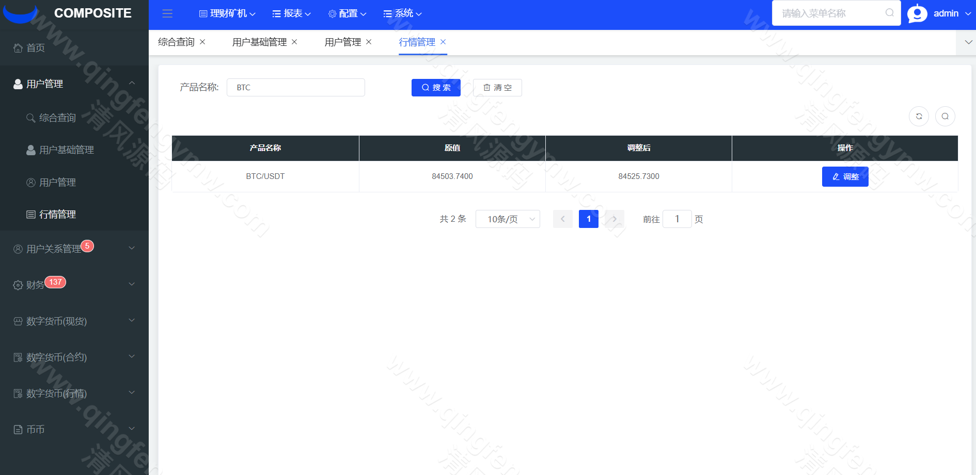The width and height of the screenshot is (976, 475).
Task: Close the 用户管理 tab with its X
Action: [x=369, y=42]
